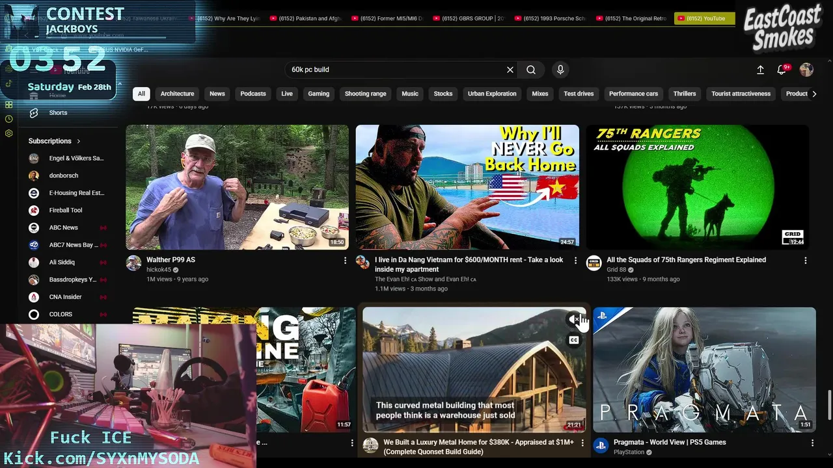The height and width of the screenshot is (468, 833).
Task: Select the Performance cars filter chip
Action: tap(633, 94)
